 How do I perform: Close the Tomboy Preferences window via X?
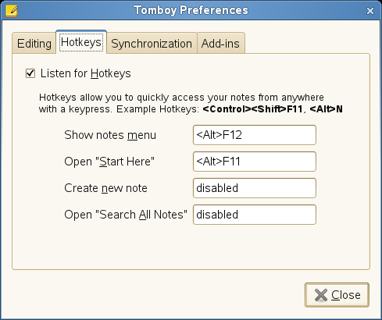coord(370,11)
